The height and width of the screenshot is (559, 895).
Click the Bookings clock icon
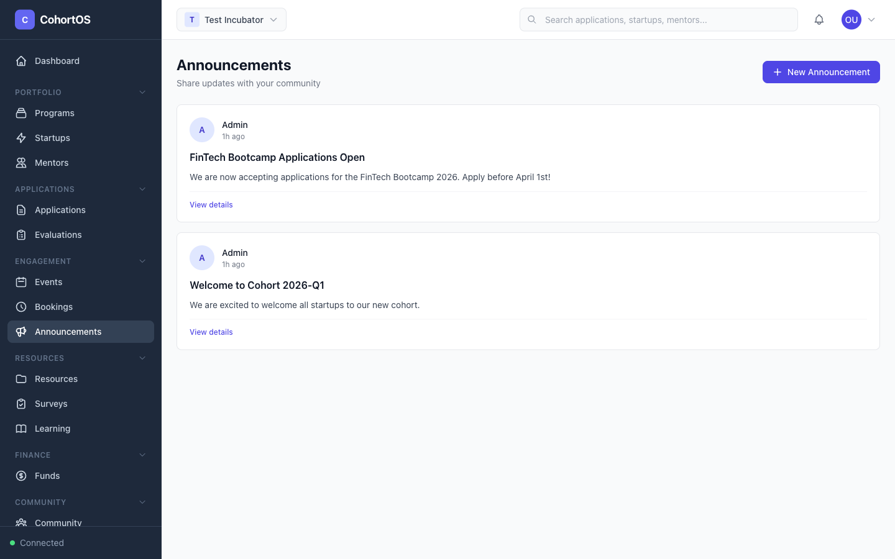point(21,306)
